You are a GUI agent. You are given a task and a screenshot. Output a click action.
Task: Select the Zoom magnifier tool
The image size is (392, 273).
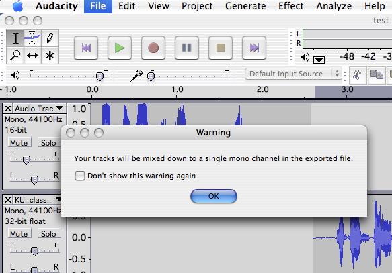coord(15,55)
